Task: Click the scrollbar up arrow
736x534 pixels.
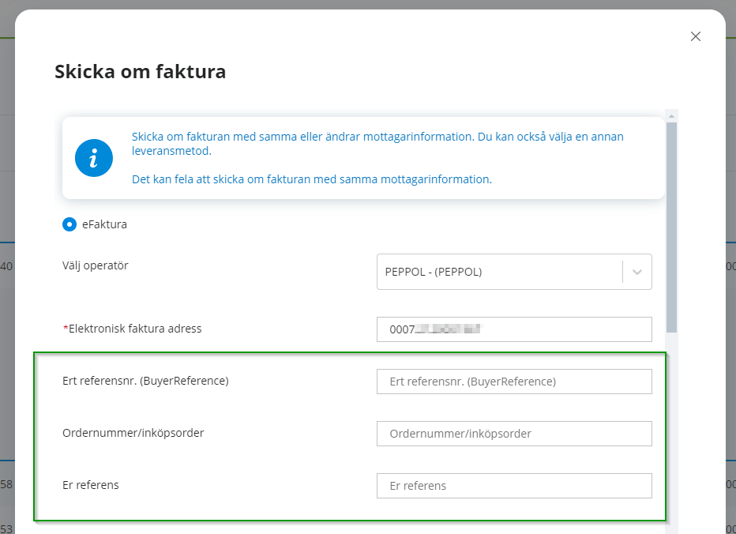Action: point(671,116)
